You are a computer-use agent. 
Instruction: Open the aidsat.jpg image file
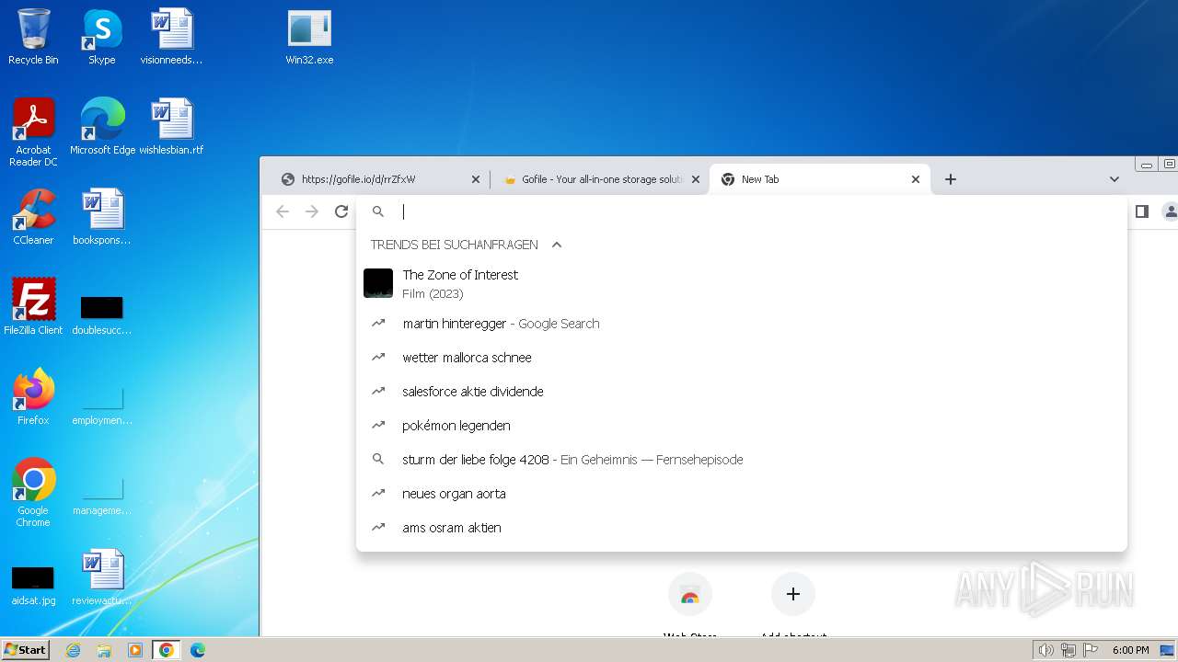click(33, 585)
